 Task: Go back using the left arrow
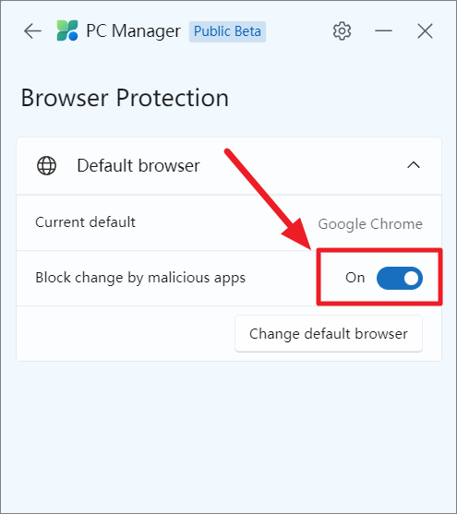tap(32, 31)
